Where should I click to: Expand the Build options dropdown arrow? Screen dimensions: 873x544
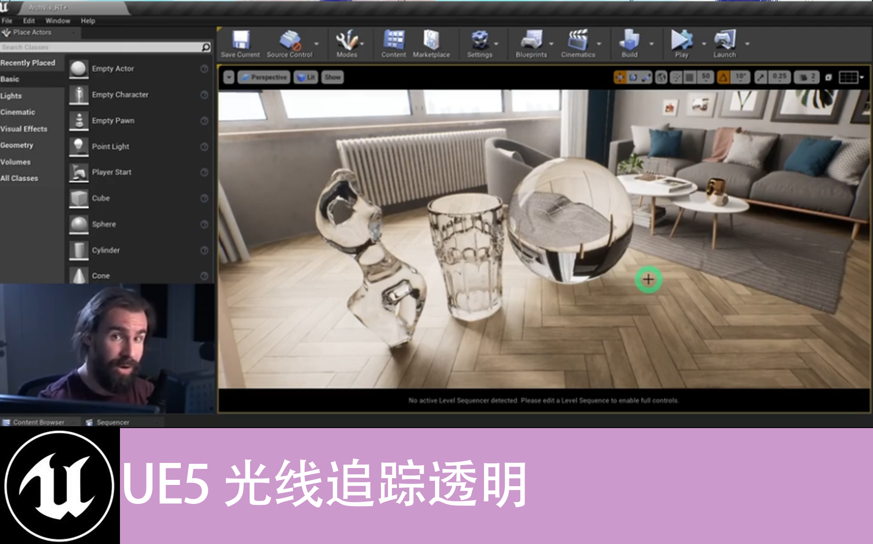pos(651,43)
